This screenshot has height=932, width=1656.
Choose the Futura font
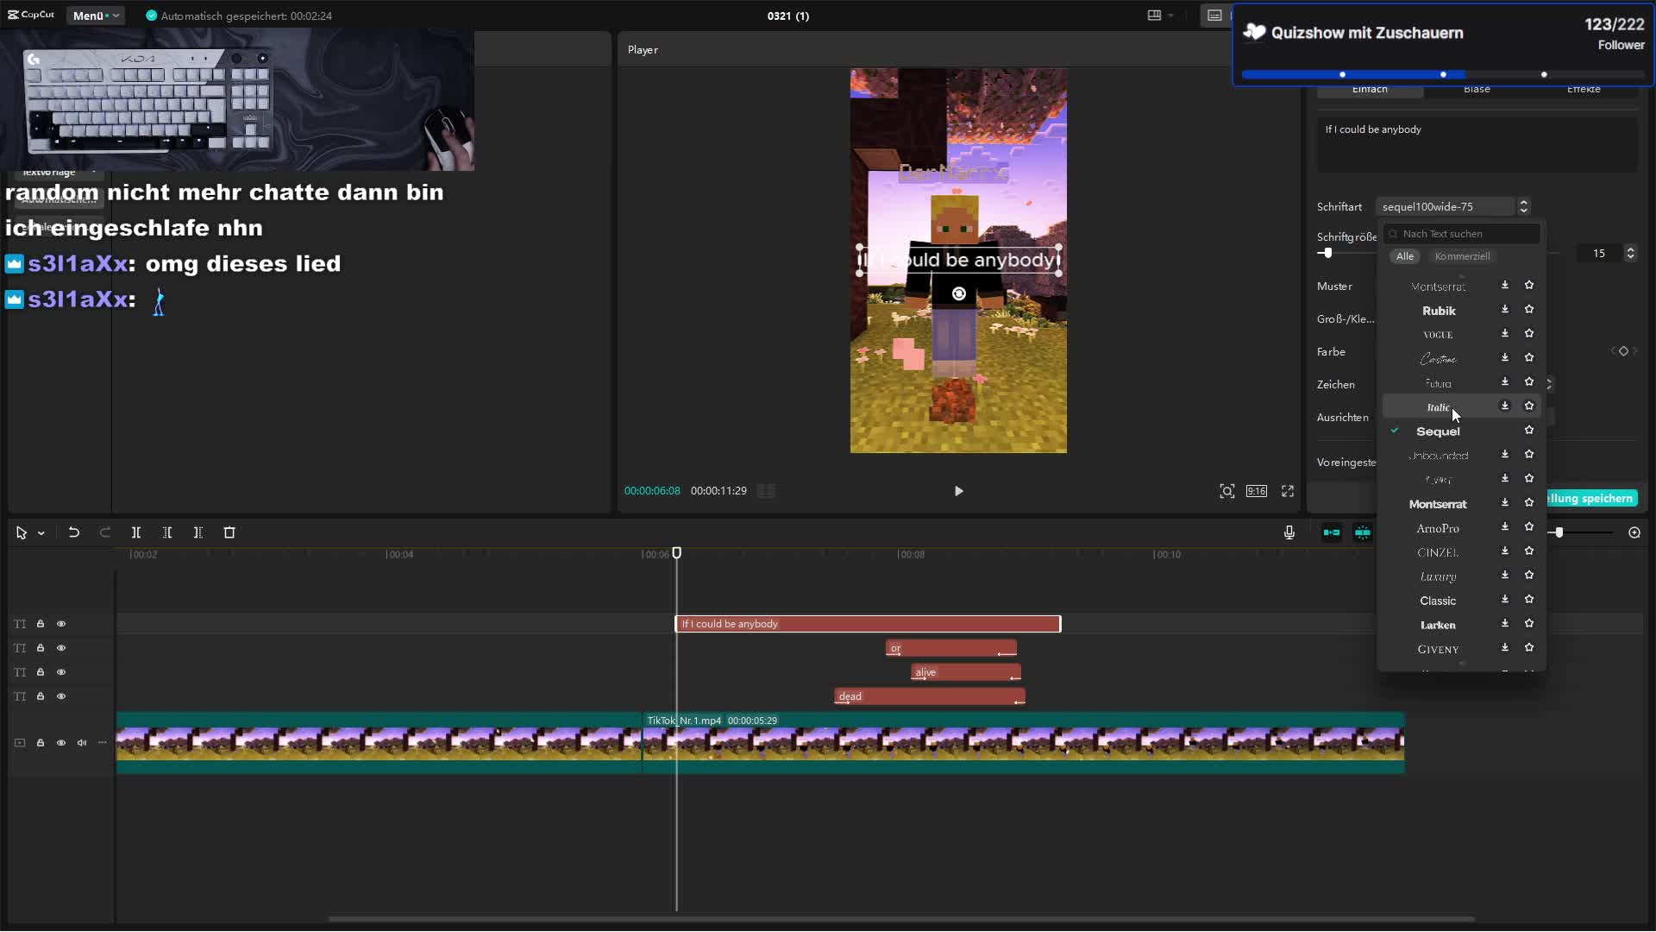pyautogui.click(x=1438, y=383)
